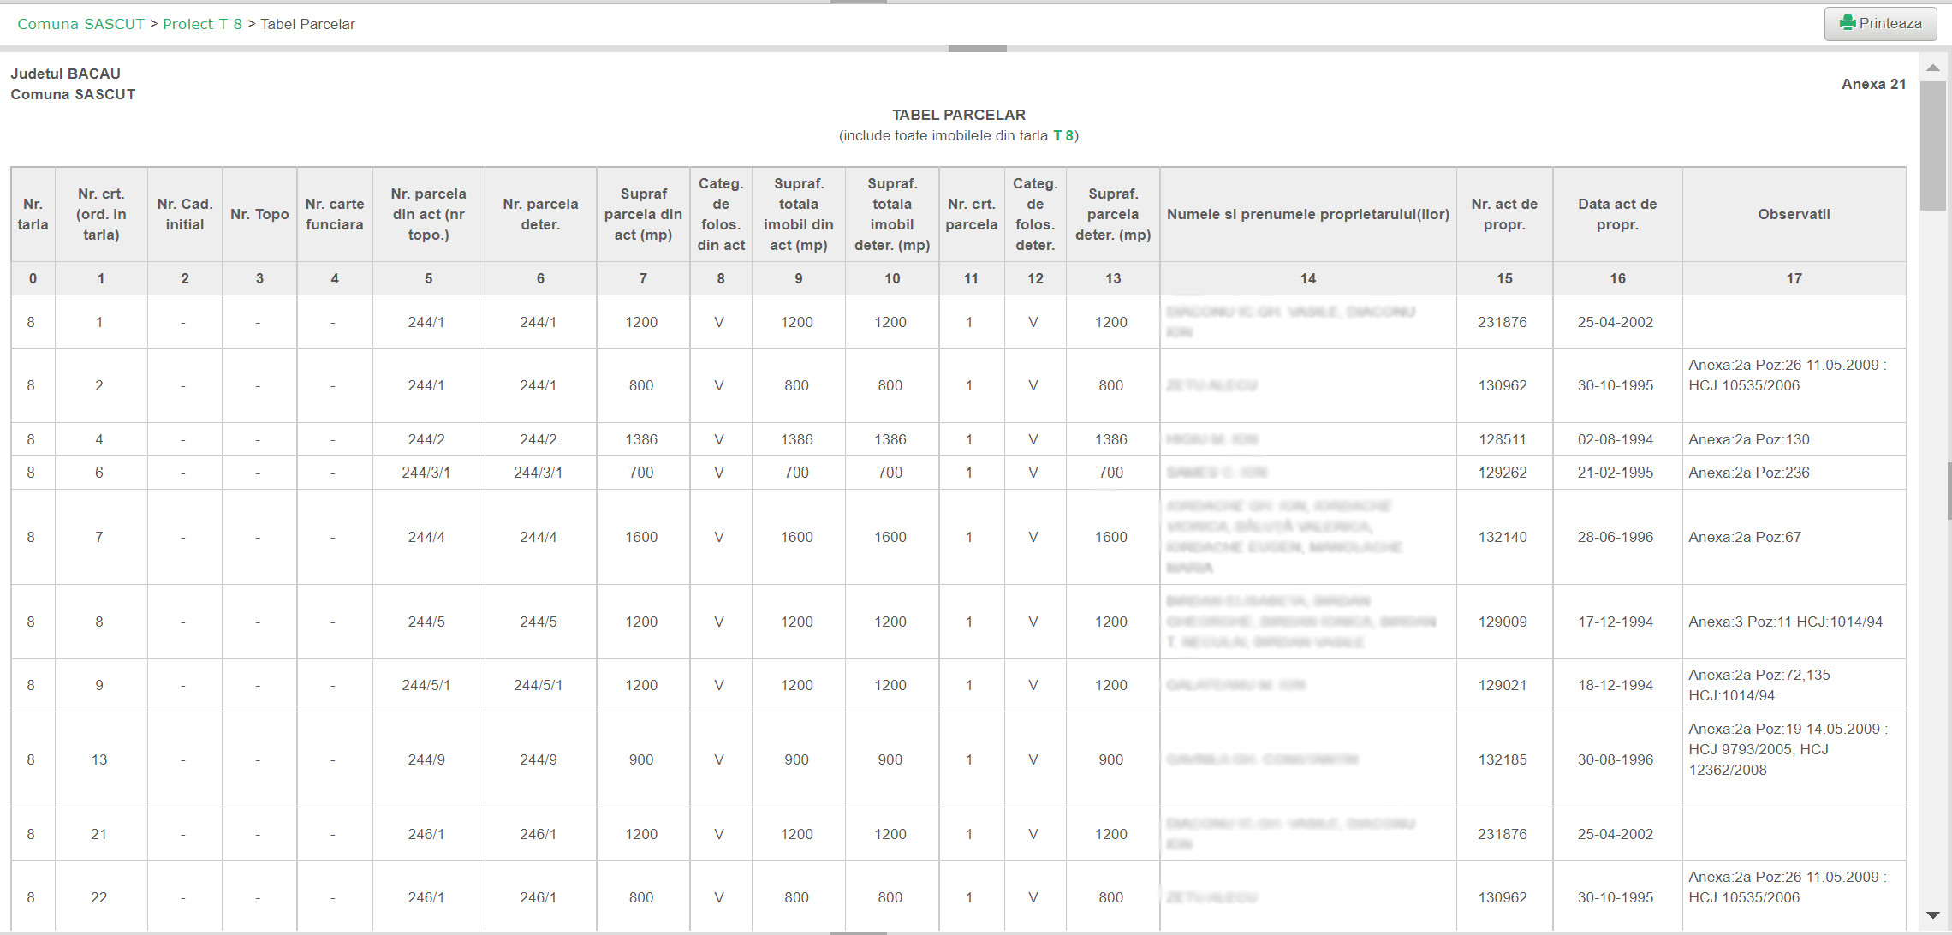This screenshot has height=935, width=1952.
Task: Click the Nr. Topo column header
Action: click(x=259, y=214)
